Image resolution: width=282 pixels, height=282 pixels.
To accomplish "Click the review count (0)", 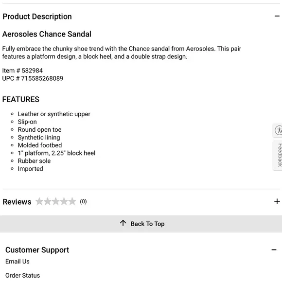I will click(83, 202).
